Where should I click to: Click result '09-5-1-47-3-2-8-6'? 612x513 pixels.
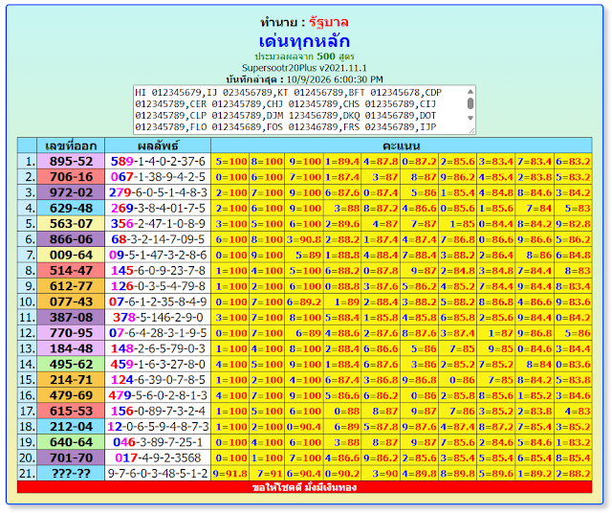[x=158, y=256]
